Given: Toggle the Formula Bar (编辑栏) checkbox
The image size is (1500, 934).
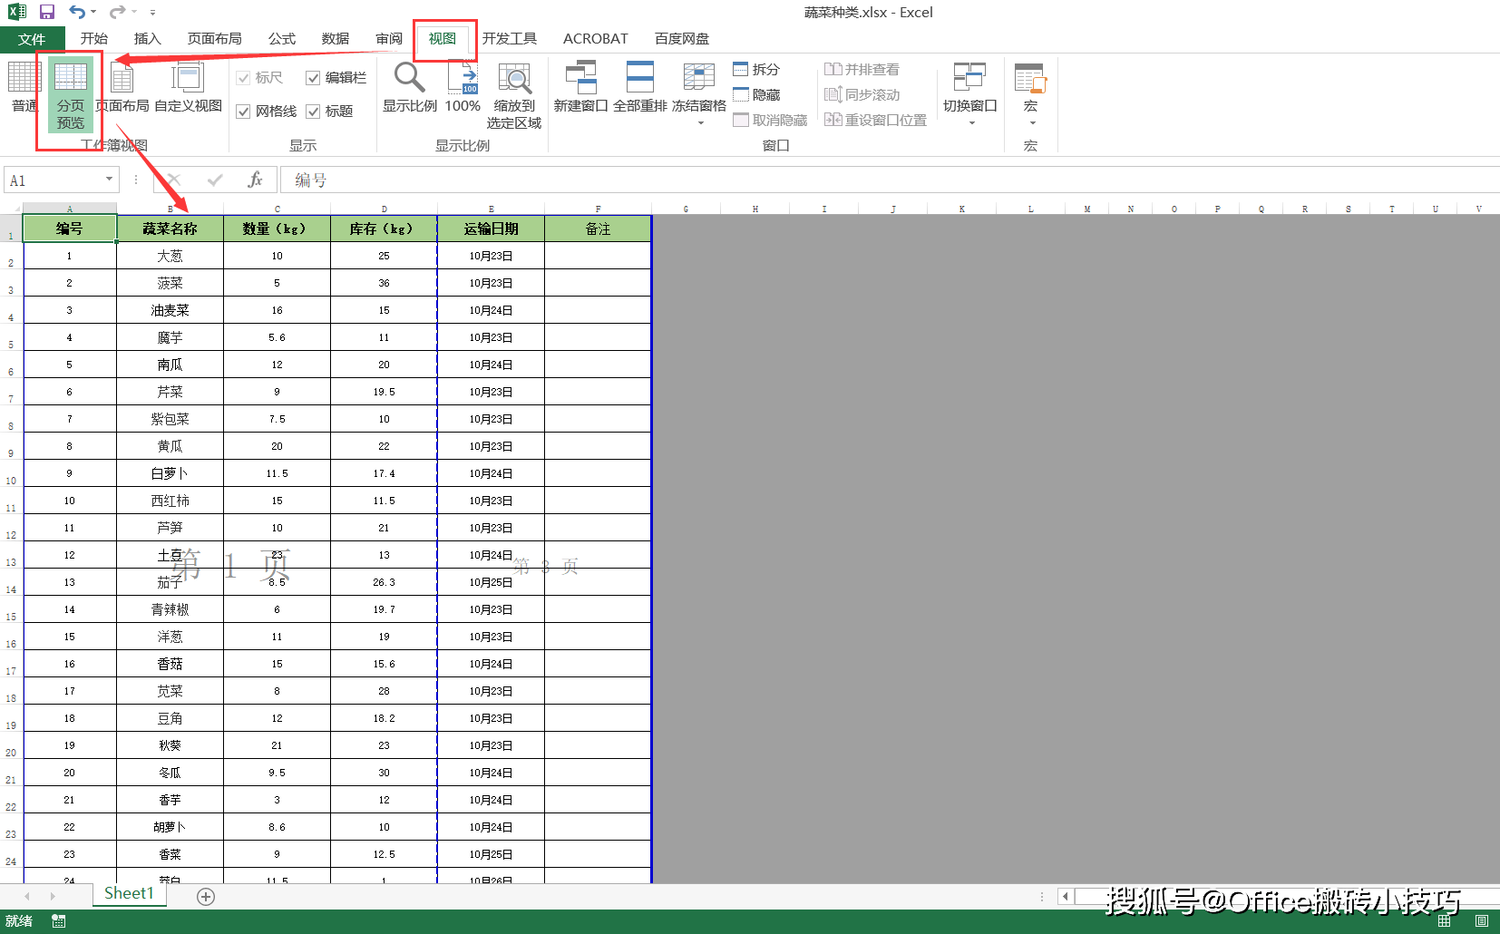Looking at the screenshot, I should tap(313, 78).
